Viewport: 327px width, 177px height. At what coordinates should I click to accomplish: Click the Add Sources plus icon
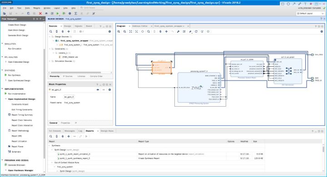(69, 31)
